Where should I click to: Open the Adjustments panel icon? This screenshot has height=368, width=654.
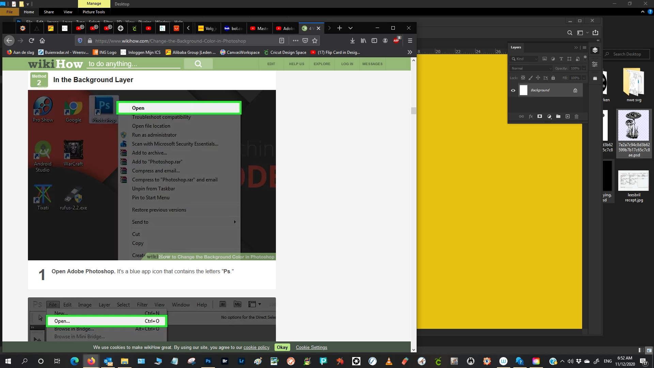(x=595, y=64)
